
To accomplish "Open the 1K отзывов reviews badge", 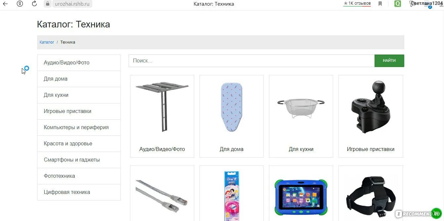I will click(x=357, y=4).
